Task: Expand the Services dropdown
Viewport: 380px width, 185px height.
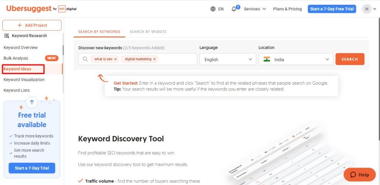Action: [x=255, y=9]
